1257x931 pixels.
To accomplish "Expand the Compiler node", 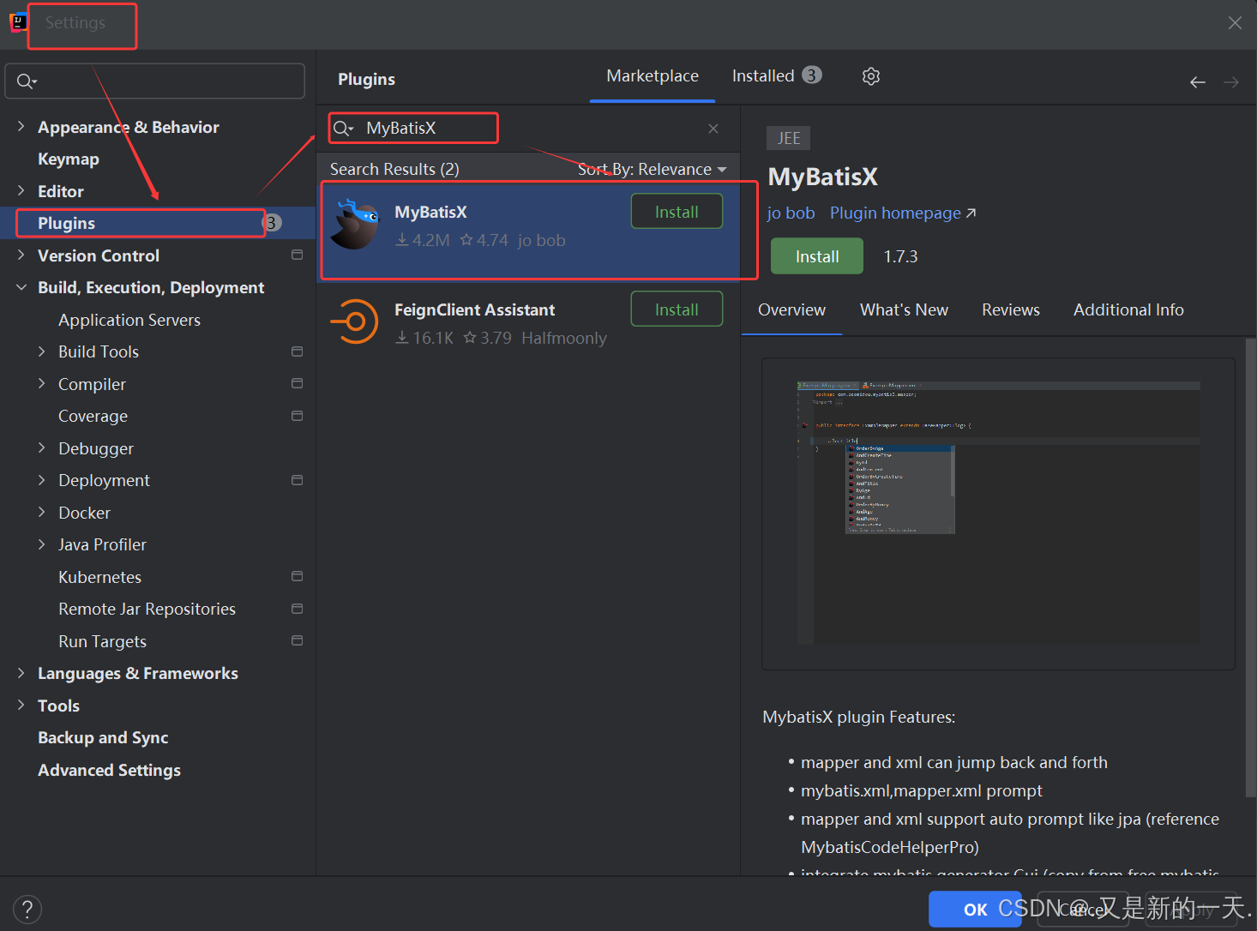I will (41, 384).
